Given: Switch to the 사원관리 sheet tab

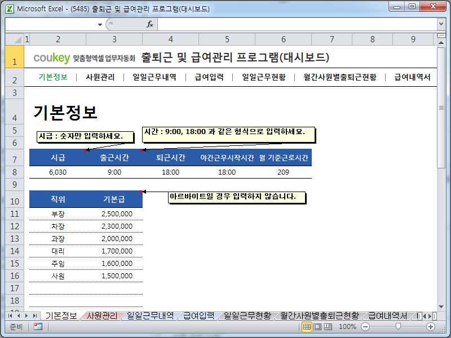Looking at the screenshot, I should (x=102, y=315).
